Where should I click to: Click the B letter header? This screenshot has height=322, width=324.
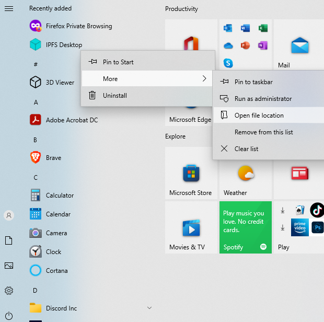pyautogui.click(x=35, y=140)
